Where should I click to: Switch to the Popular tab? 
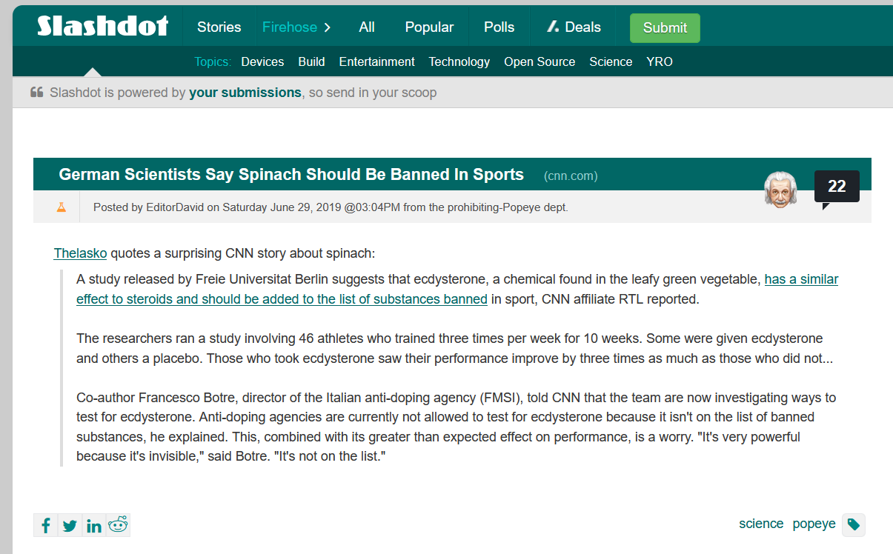pos(429,27)
